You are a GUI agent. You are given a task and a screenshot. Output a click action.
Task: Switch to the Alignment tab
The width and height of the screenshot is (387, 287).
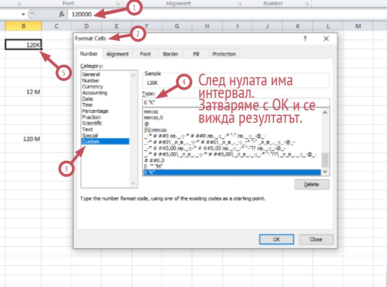pyautogui.click(x=117, y=54)
